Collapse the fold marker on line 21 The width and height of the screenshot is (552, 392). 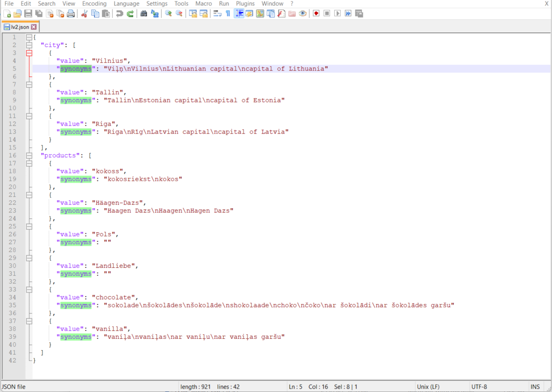29,195
